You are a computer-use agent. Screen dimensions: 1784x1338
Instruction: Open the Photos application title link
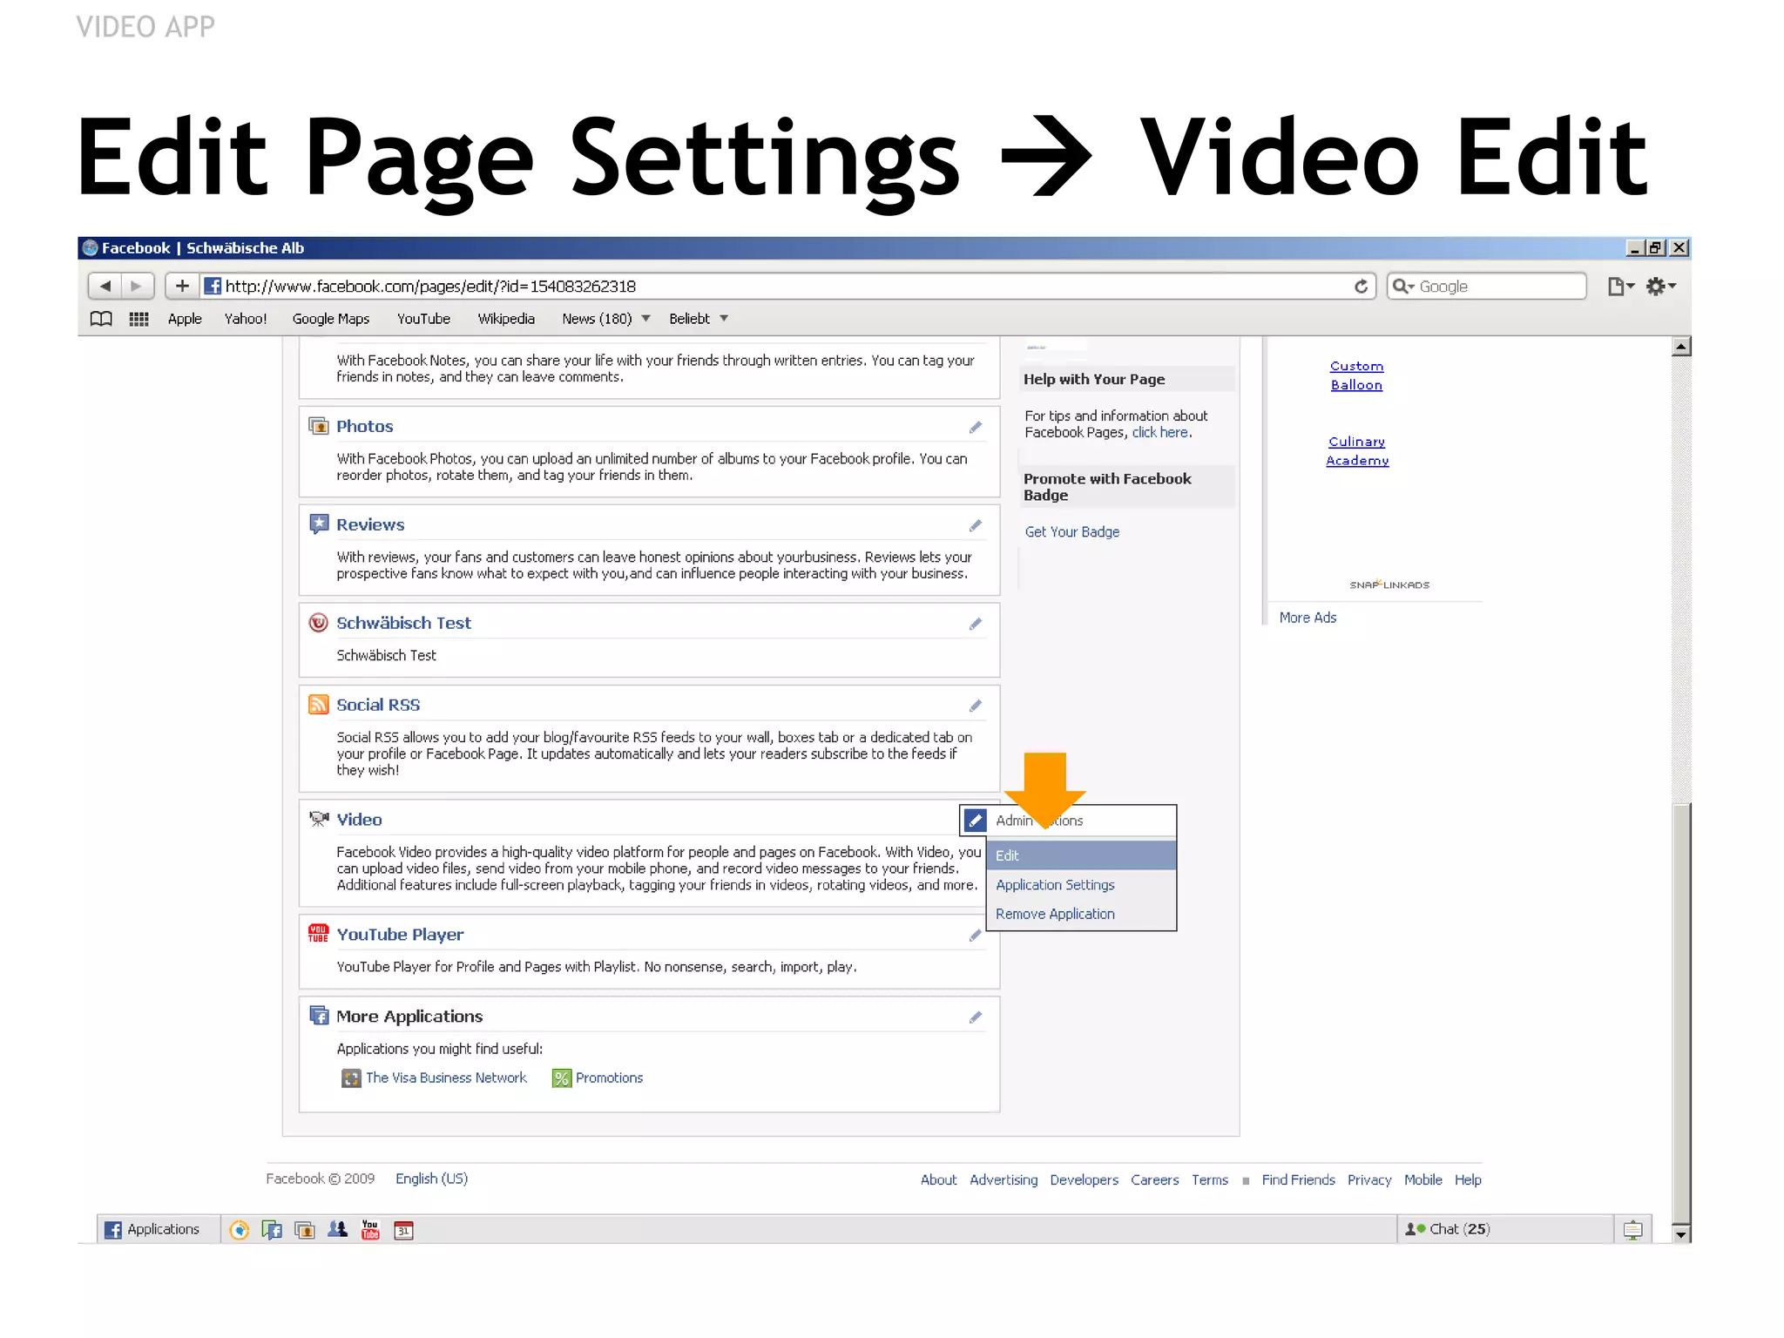pos(365,426)
